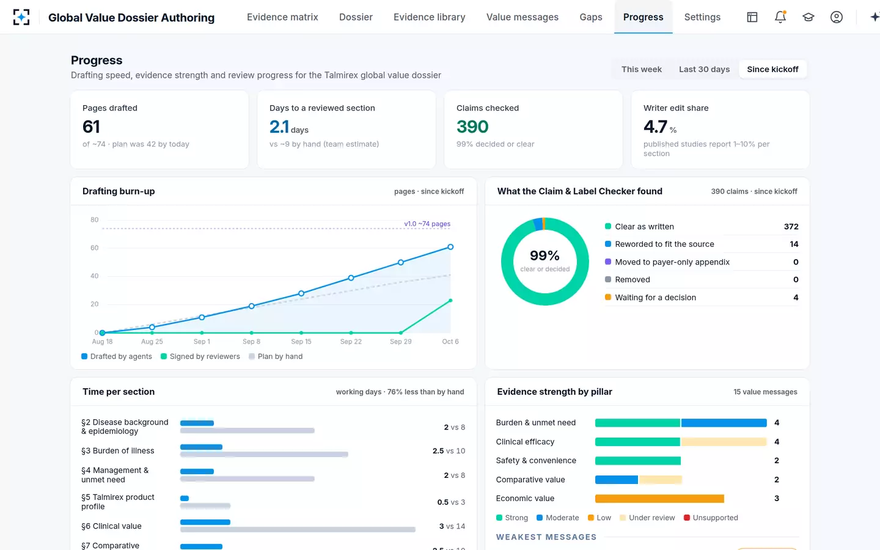This screenshot has height=550, width=880.
Task: Click the Claims checked 390 value
Action: (472, 127)
